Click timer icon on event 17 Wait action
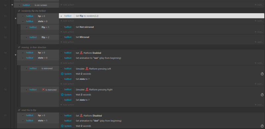 click(262, 126)
